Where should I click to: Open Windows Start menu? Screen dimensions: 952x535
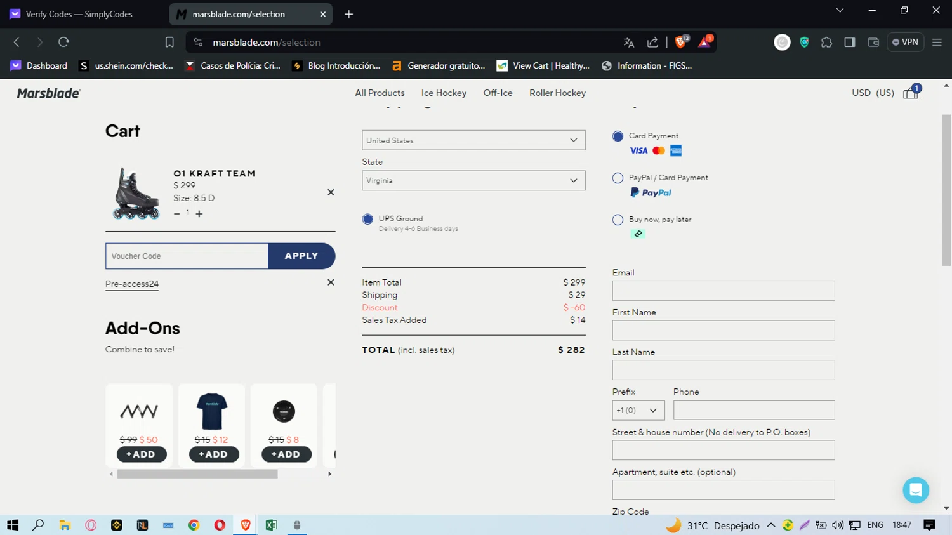[x=13, y=525]
